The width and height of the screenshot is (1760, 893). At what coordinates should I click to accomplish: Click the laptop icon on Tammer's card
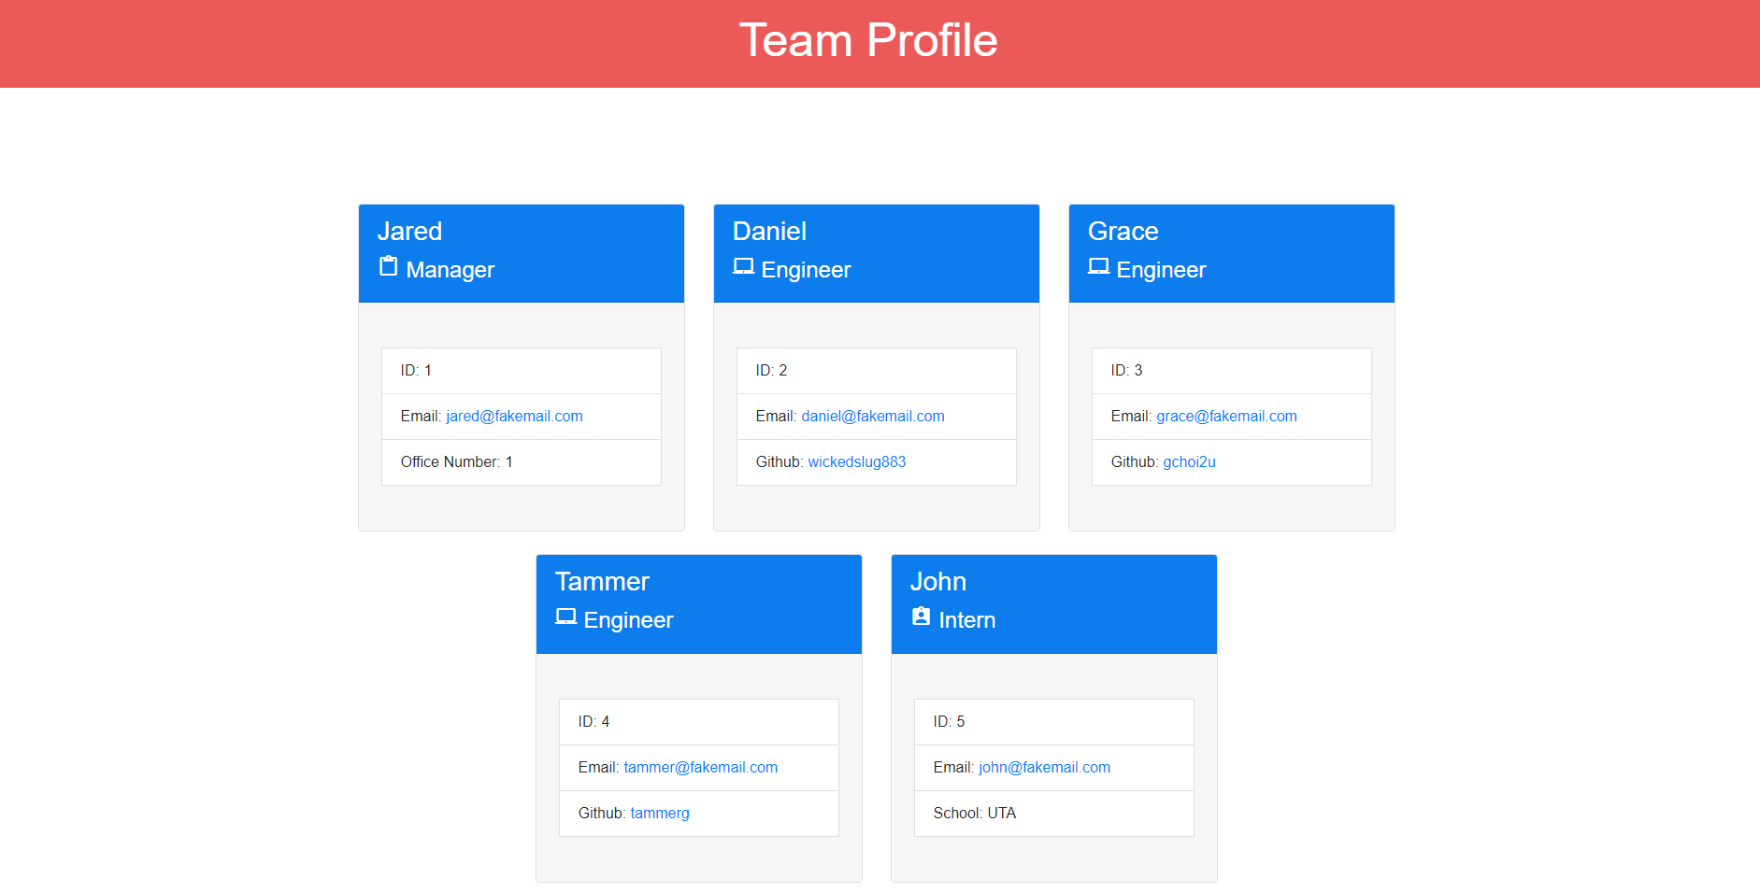click(x=565, y=617)
